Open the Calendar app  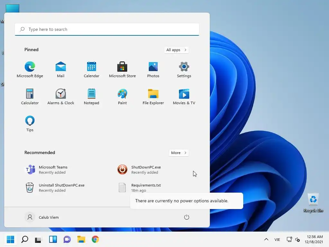(92, 70)
